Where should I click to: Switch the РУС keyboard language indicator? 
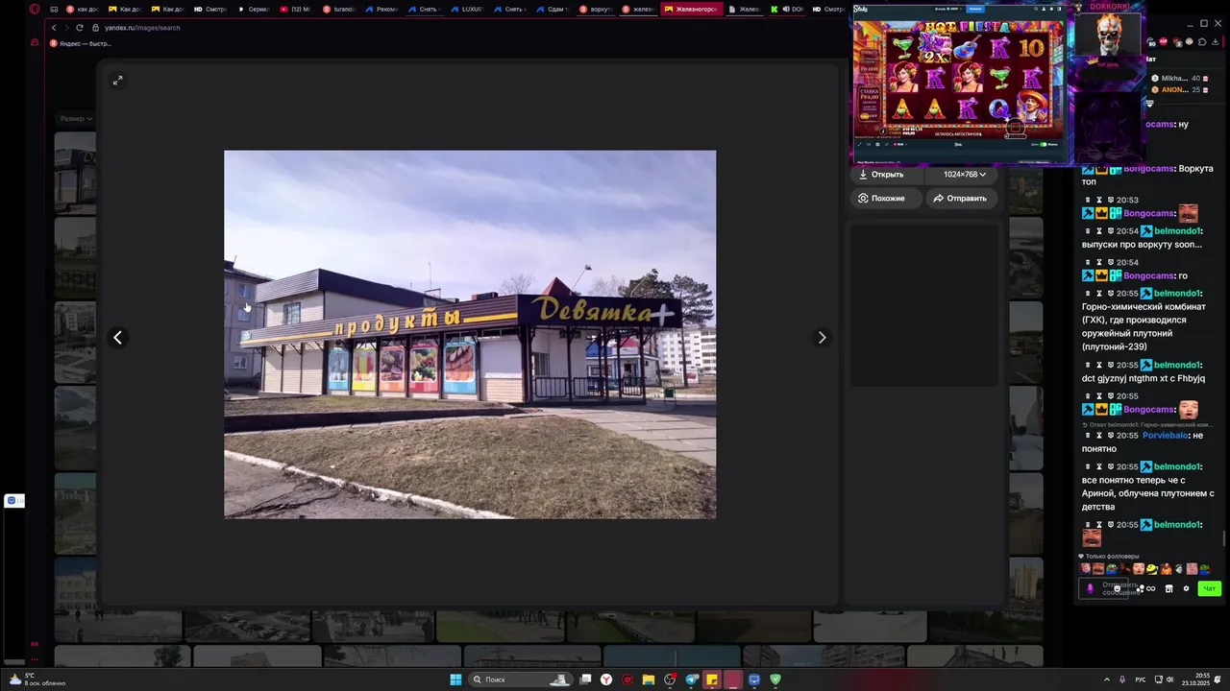tap(1141, 679)
